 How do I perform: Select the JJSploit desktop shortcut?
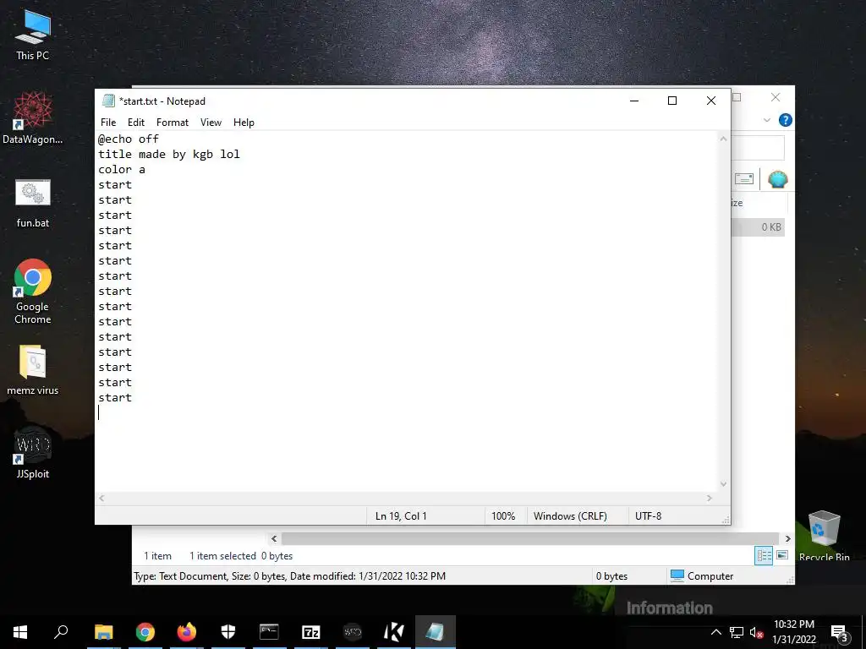[33, 453]
